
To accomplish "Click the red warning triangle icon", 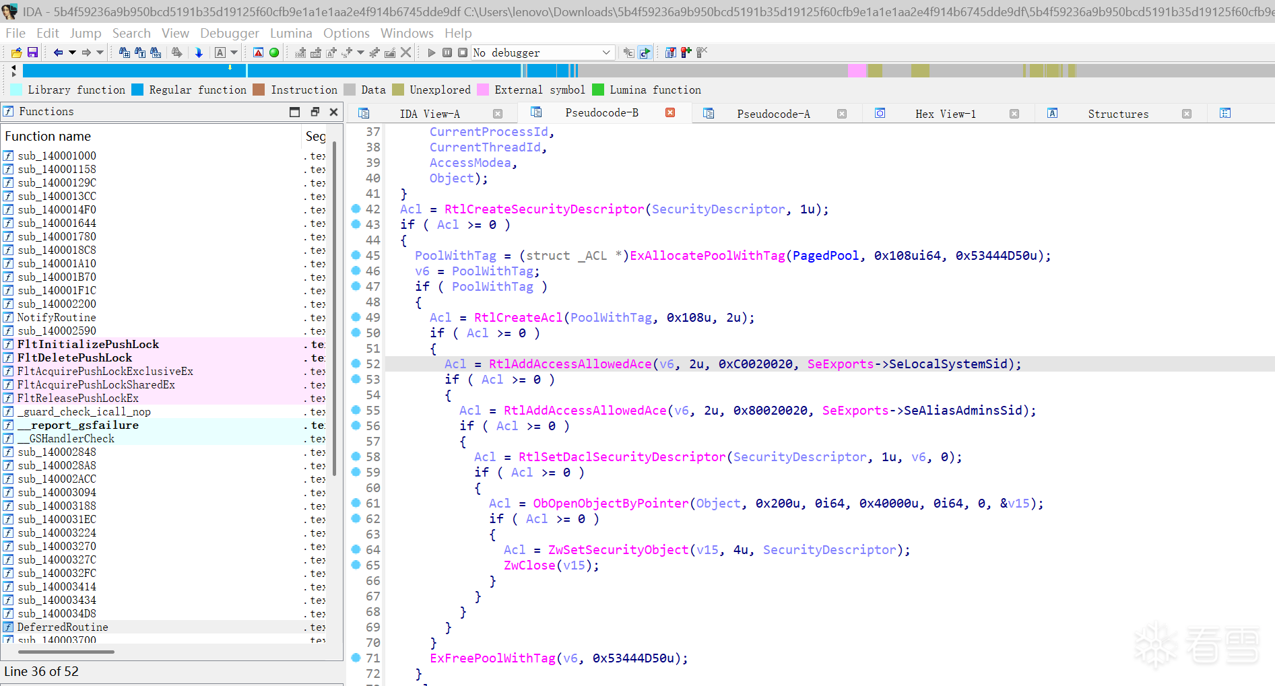I will click(x=258, y=53).
